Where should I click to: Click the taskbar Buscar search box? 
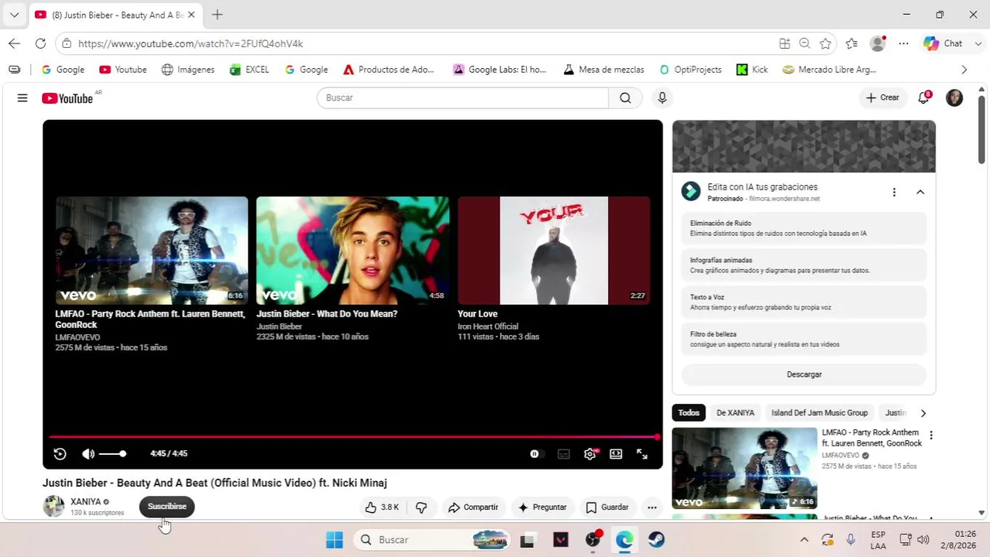tap(432, 540)
